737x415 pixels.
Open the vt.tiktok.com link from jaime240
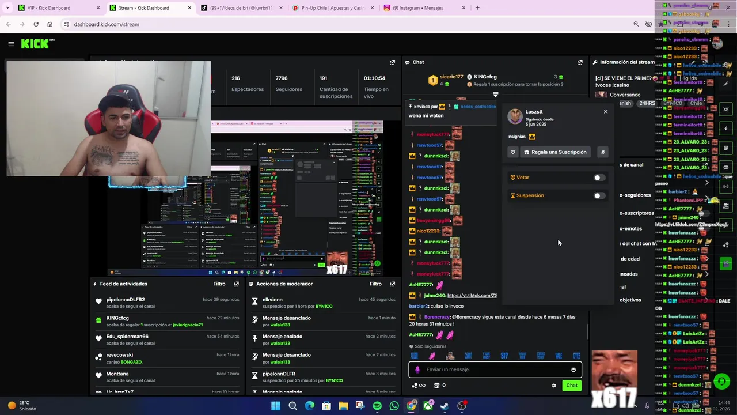472,296
